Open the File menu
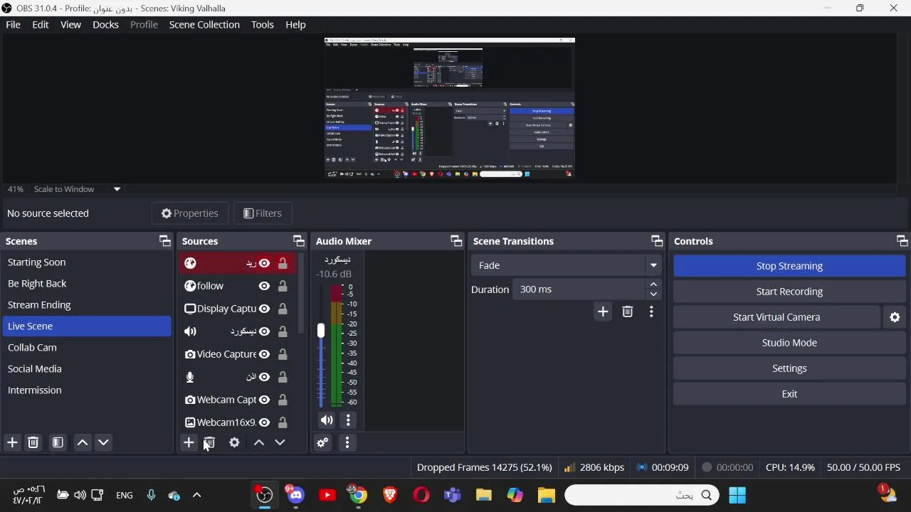This screenshot has height=512, width=911. point(13,24)
